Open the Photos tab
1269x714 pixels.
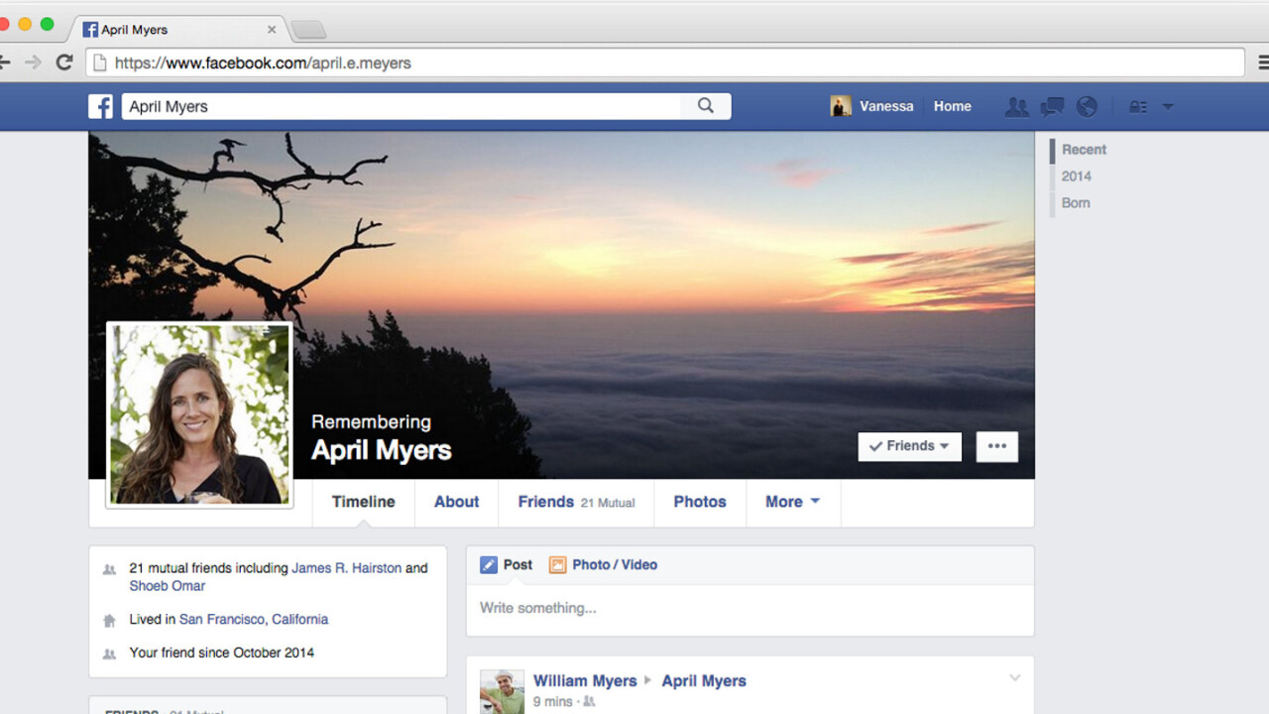(700, 502)
